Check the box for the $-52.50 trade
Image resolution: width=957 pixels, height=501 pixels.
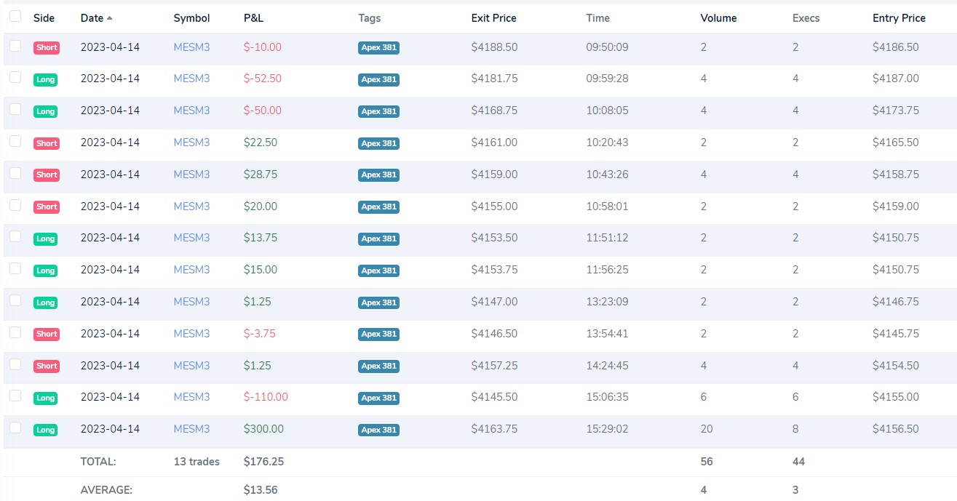tap(15, 77)
